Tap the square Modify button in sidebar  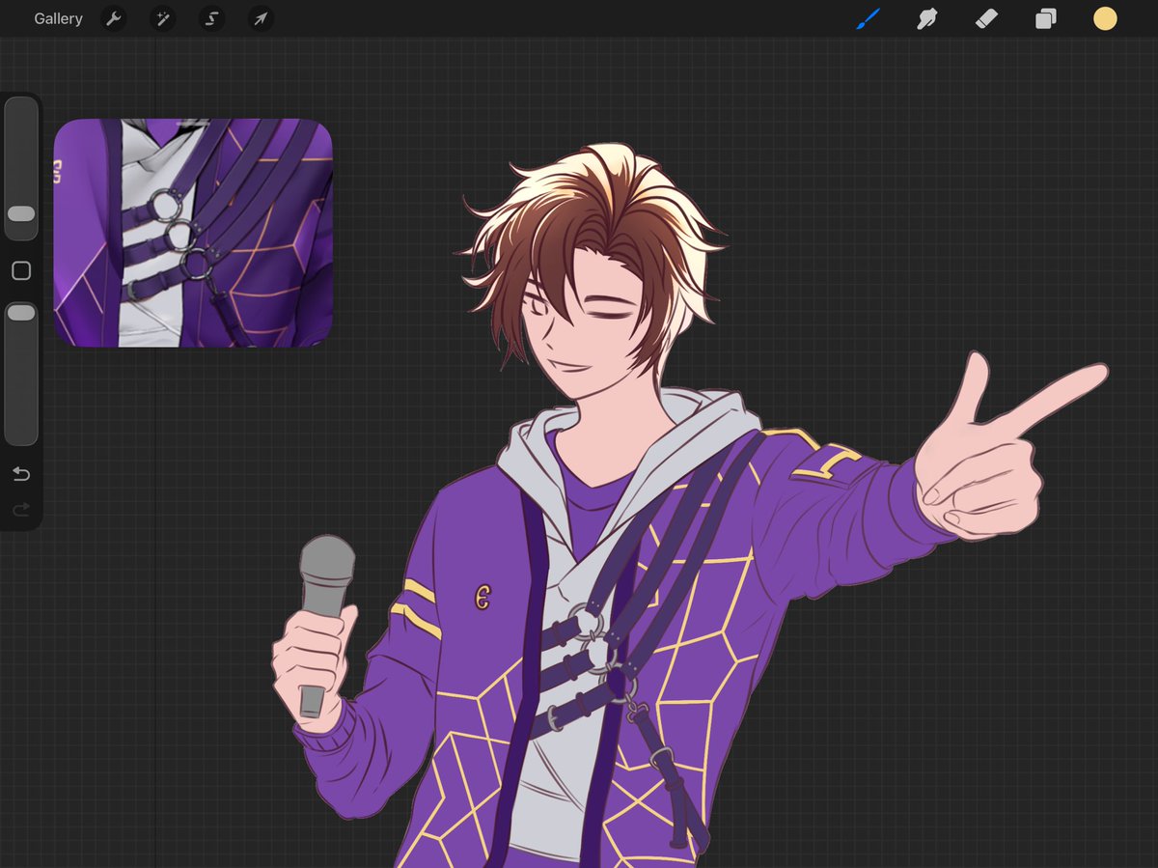click(x=21, y=271)
